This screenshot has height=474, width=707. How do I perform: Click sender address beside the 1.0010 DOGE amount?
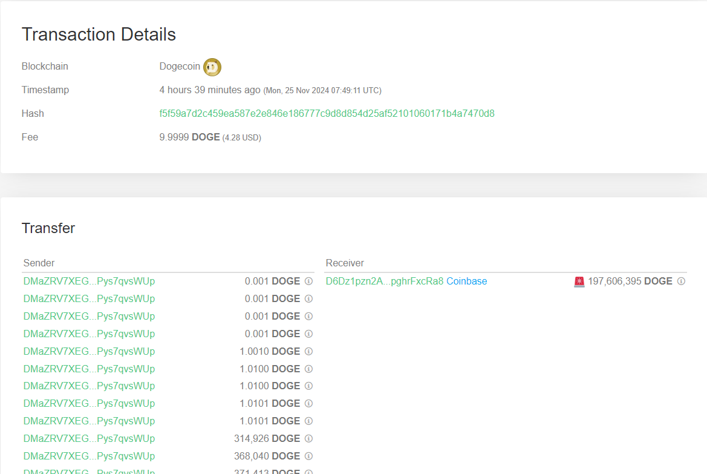(88, 351)
